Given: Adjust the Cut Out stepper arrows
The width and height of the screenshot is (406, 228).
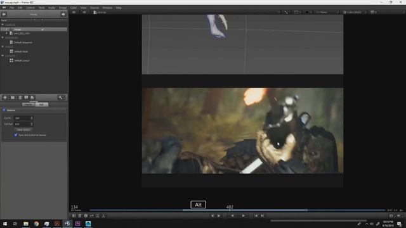Looking at the screenshot, I should (32, 124).
